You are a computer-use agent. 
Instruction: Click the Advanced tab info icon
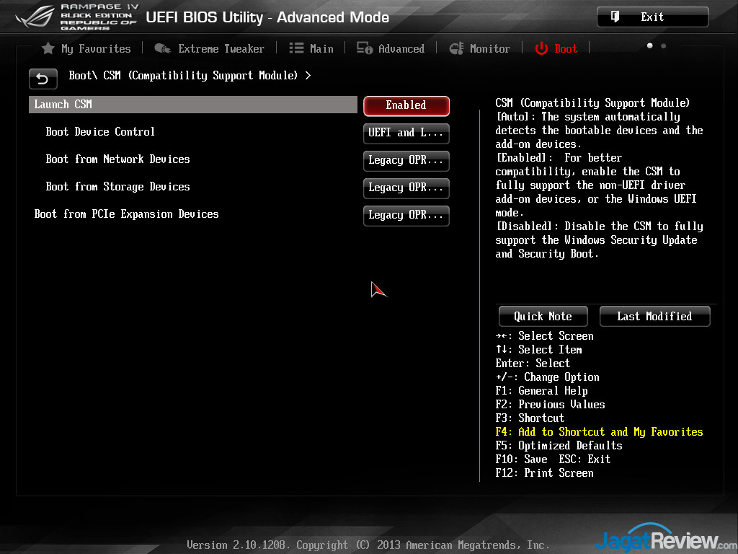coord(364,48)
